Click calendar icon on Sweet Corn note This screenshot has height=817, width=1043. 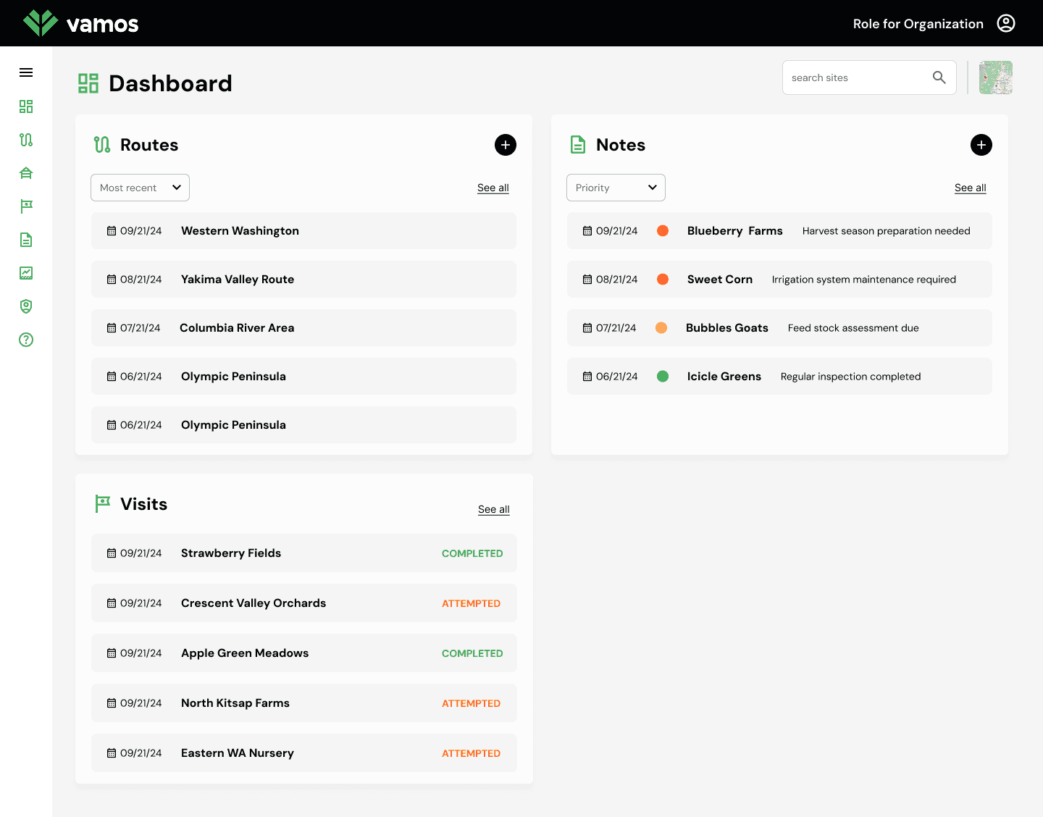587,280
